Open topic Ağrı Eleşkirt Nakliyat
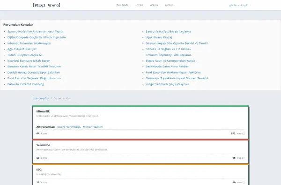 [22, 49]
